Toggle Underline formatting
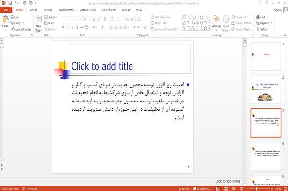Viewport: 288px width, 191px height. coord(72,27)
